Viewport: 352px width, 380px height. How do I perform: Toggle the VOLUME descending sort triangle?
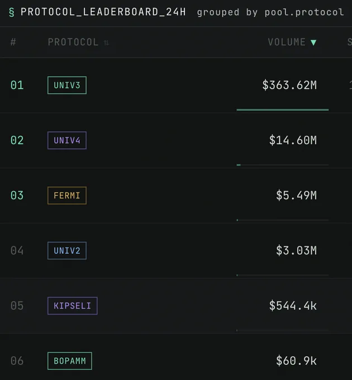[313, 42]
